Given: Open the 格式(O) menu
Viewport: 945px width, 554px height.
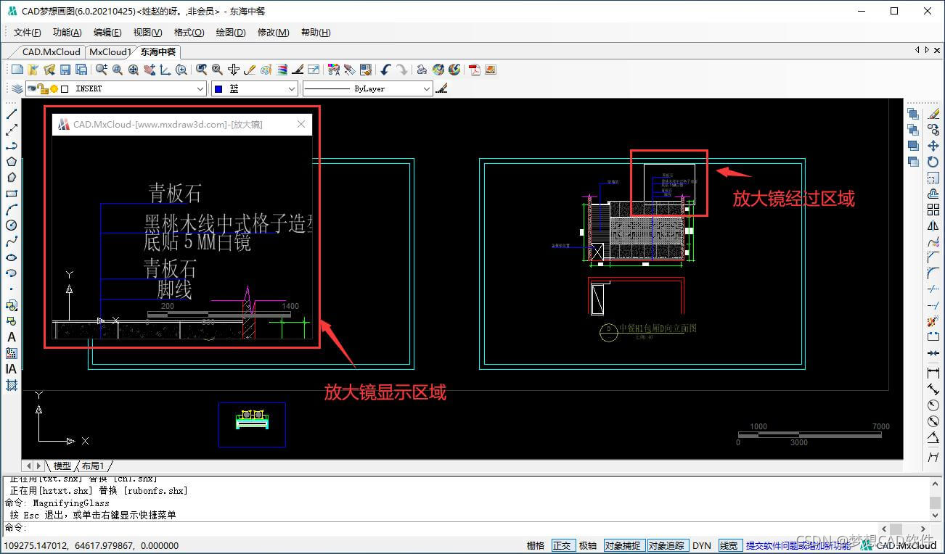Looking at the screenshot, I should 189,33.
